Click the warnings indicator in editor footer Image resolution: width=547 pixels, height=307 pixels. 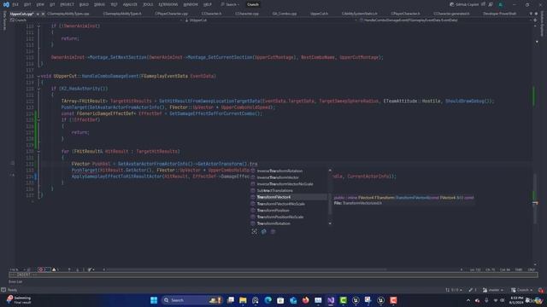point(56,269)
